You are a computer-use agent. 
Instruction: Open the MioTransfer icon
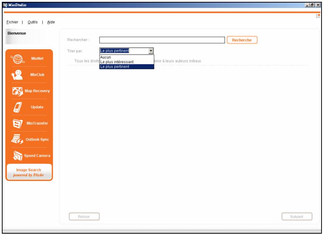pos(17,123)
